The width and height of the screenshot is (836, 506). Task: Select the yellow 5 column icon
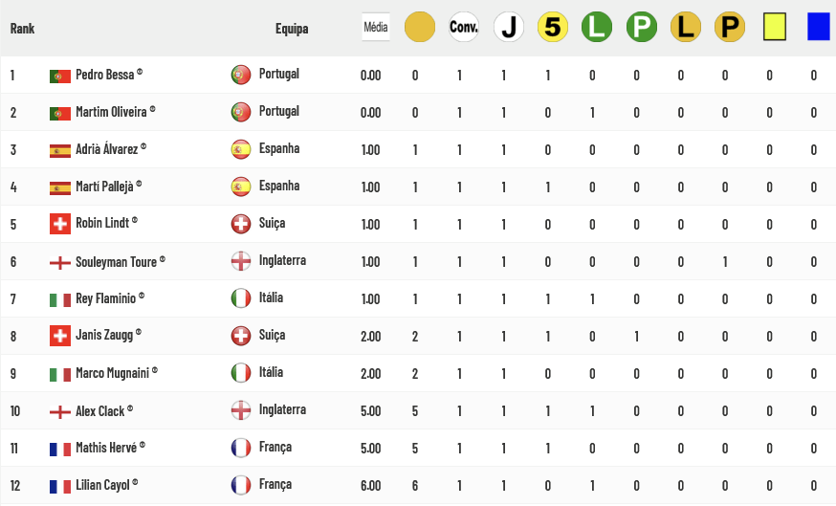tap(553, 27)
